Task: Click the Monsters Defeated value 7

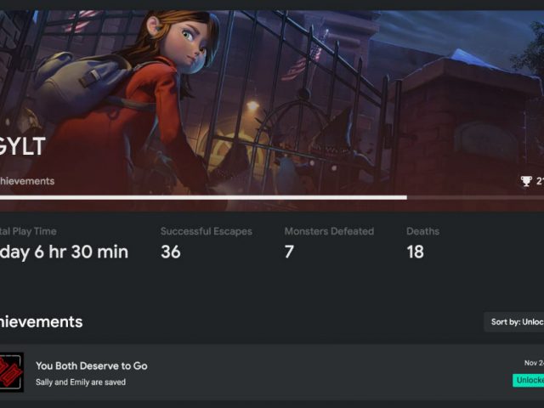Action: 289,252
